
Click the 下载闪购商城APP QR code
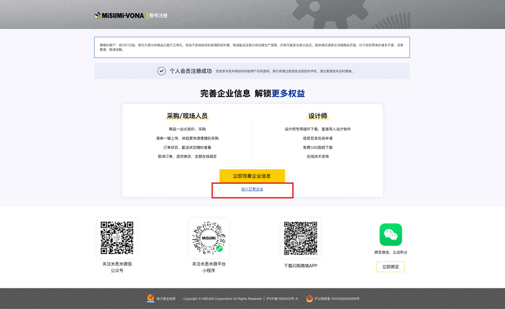[x=300, y=238]
